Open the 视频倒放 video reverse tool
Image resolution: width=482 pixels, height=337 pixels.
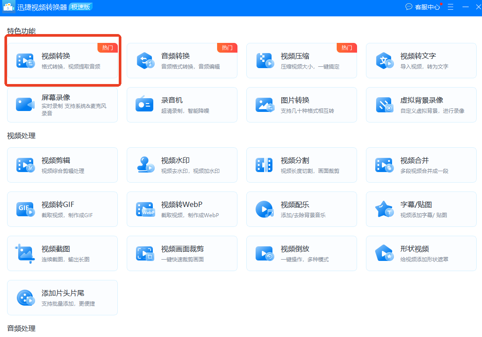[301, 253]
